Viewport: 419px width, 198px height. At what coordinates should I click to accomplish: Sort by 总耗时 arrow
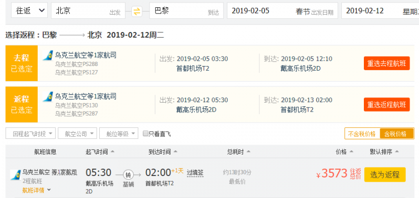[248, 151]
